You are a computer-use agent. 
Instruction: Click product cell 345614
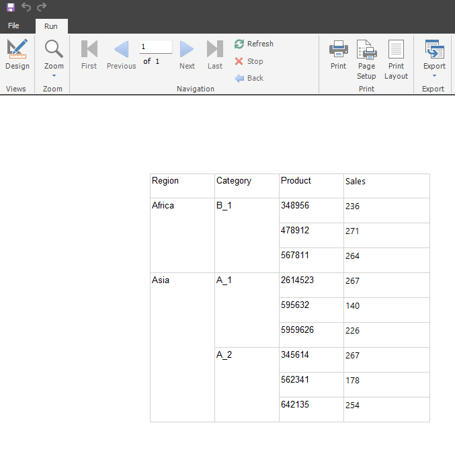point(311,360)
